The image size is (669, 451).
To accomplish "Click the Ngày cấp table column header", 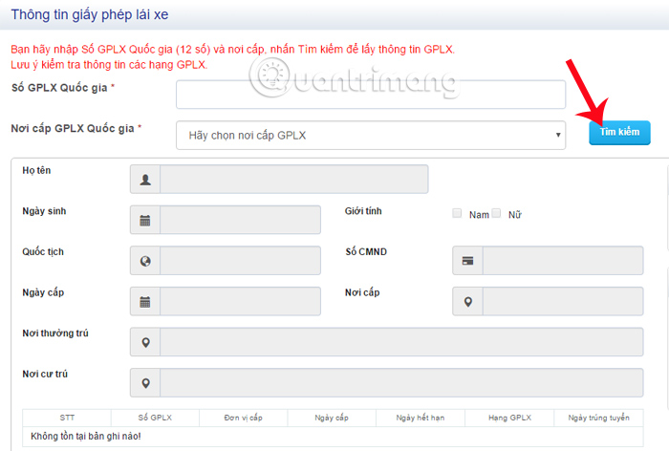I will 332,418.
